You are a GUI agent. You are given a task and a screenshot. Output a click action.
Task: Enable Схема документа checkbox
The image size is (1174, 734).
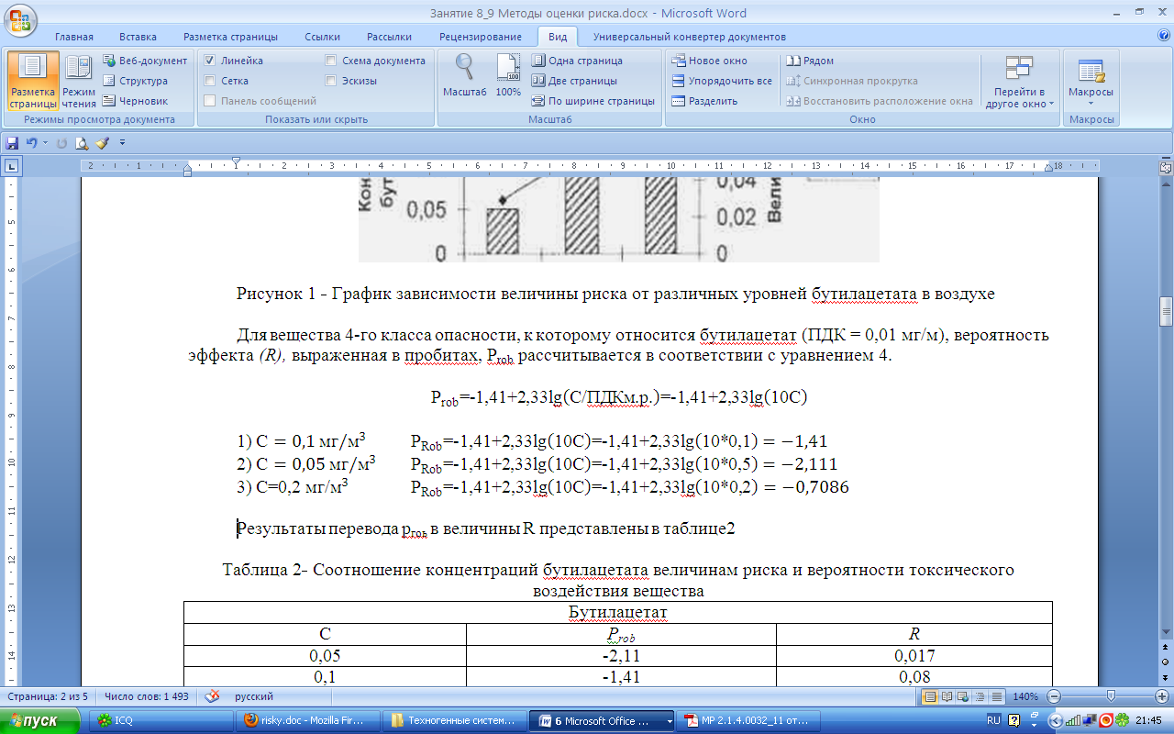(x=331, y=61)
